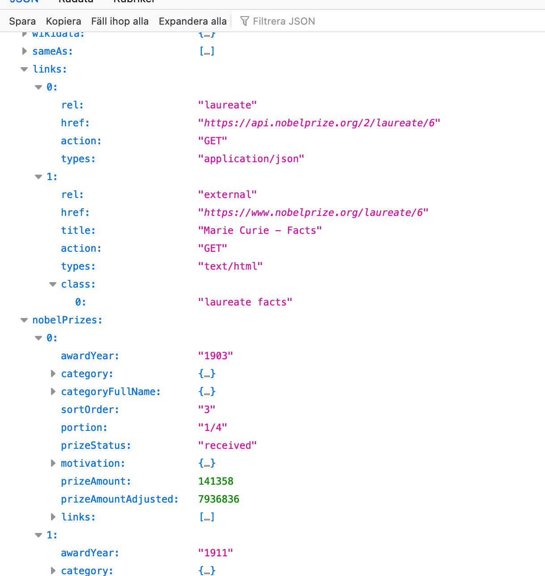Collapse the top-level links section
545x576 pixels.
[25, 69]
